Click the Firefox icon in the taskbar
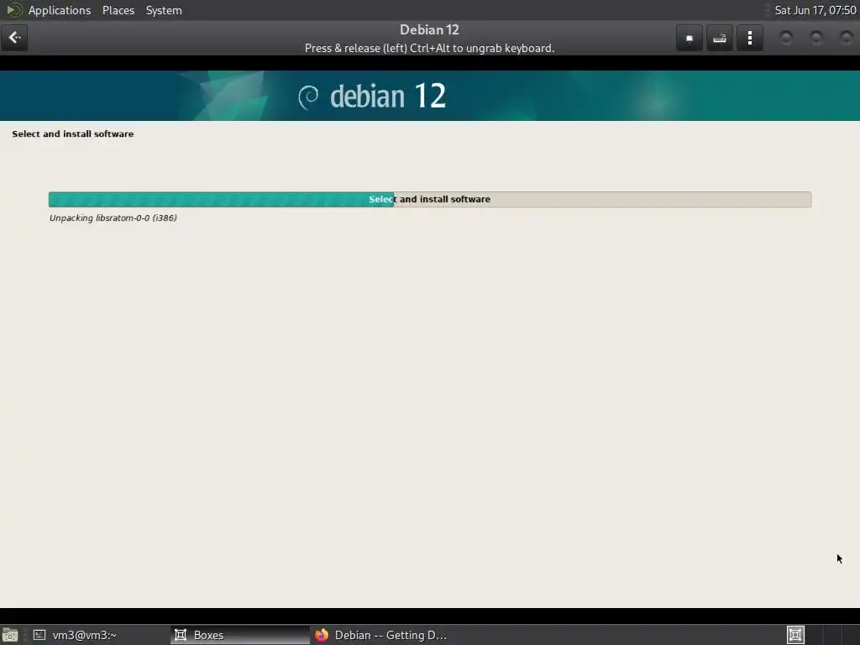860x645 pixels. point(322,635)
